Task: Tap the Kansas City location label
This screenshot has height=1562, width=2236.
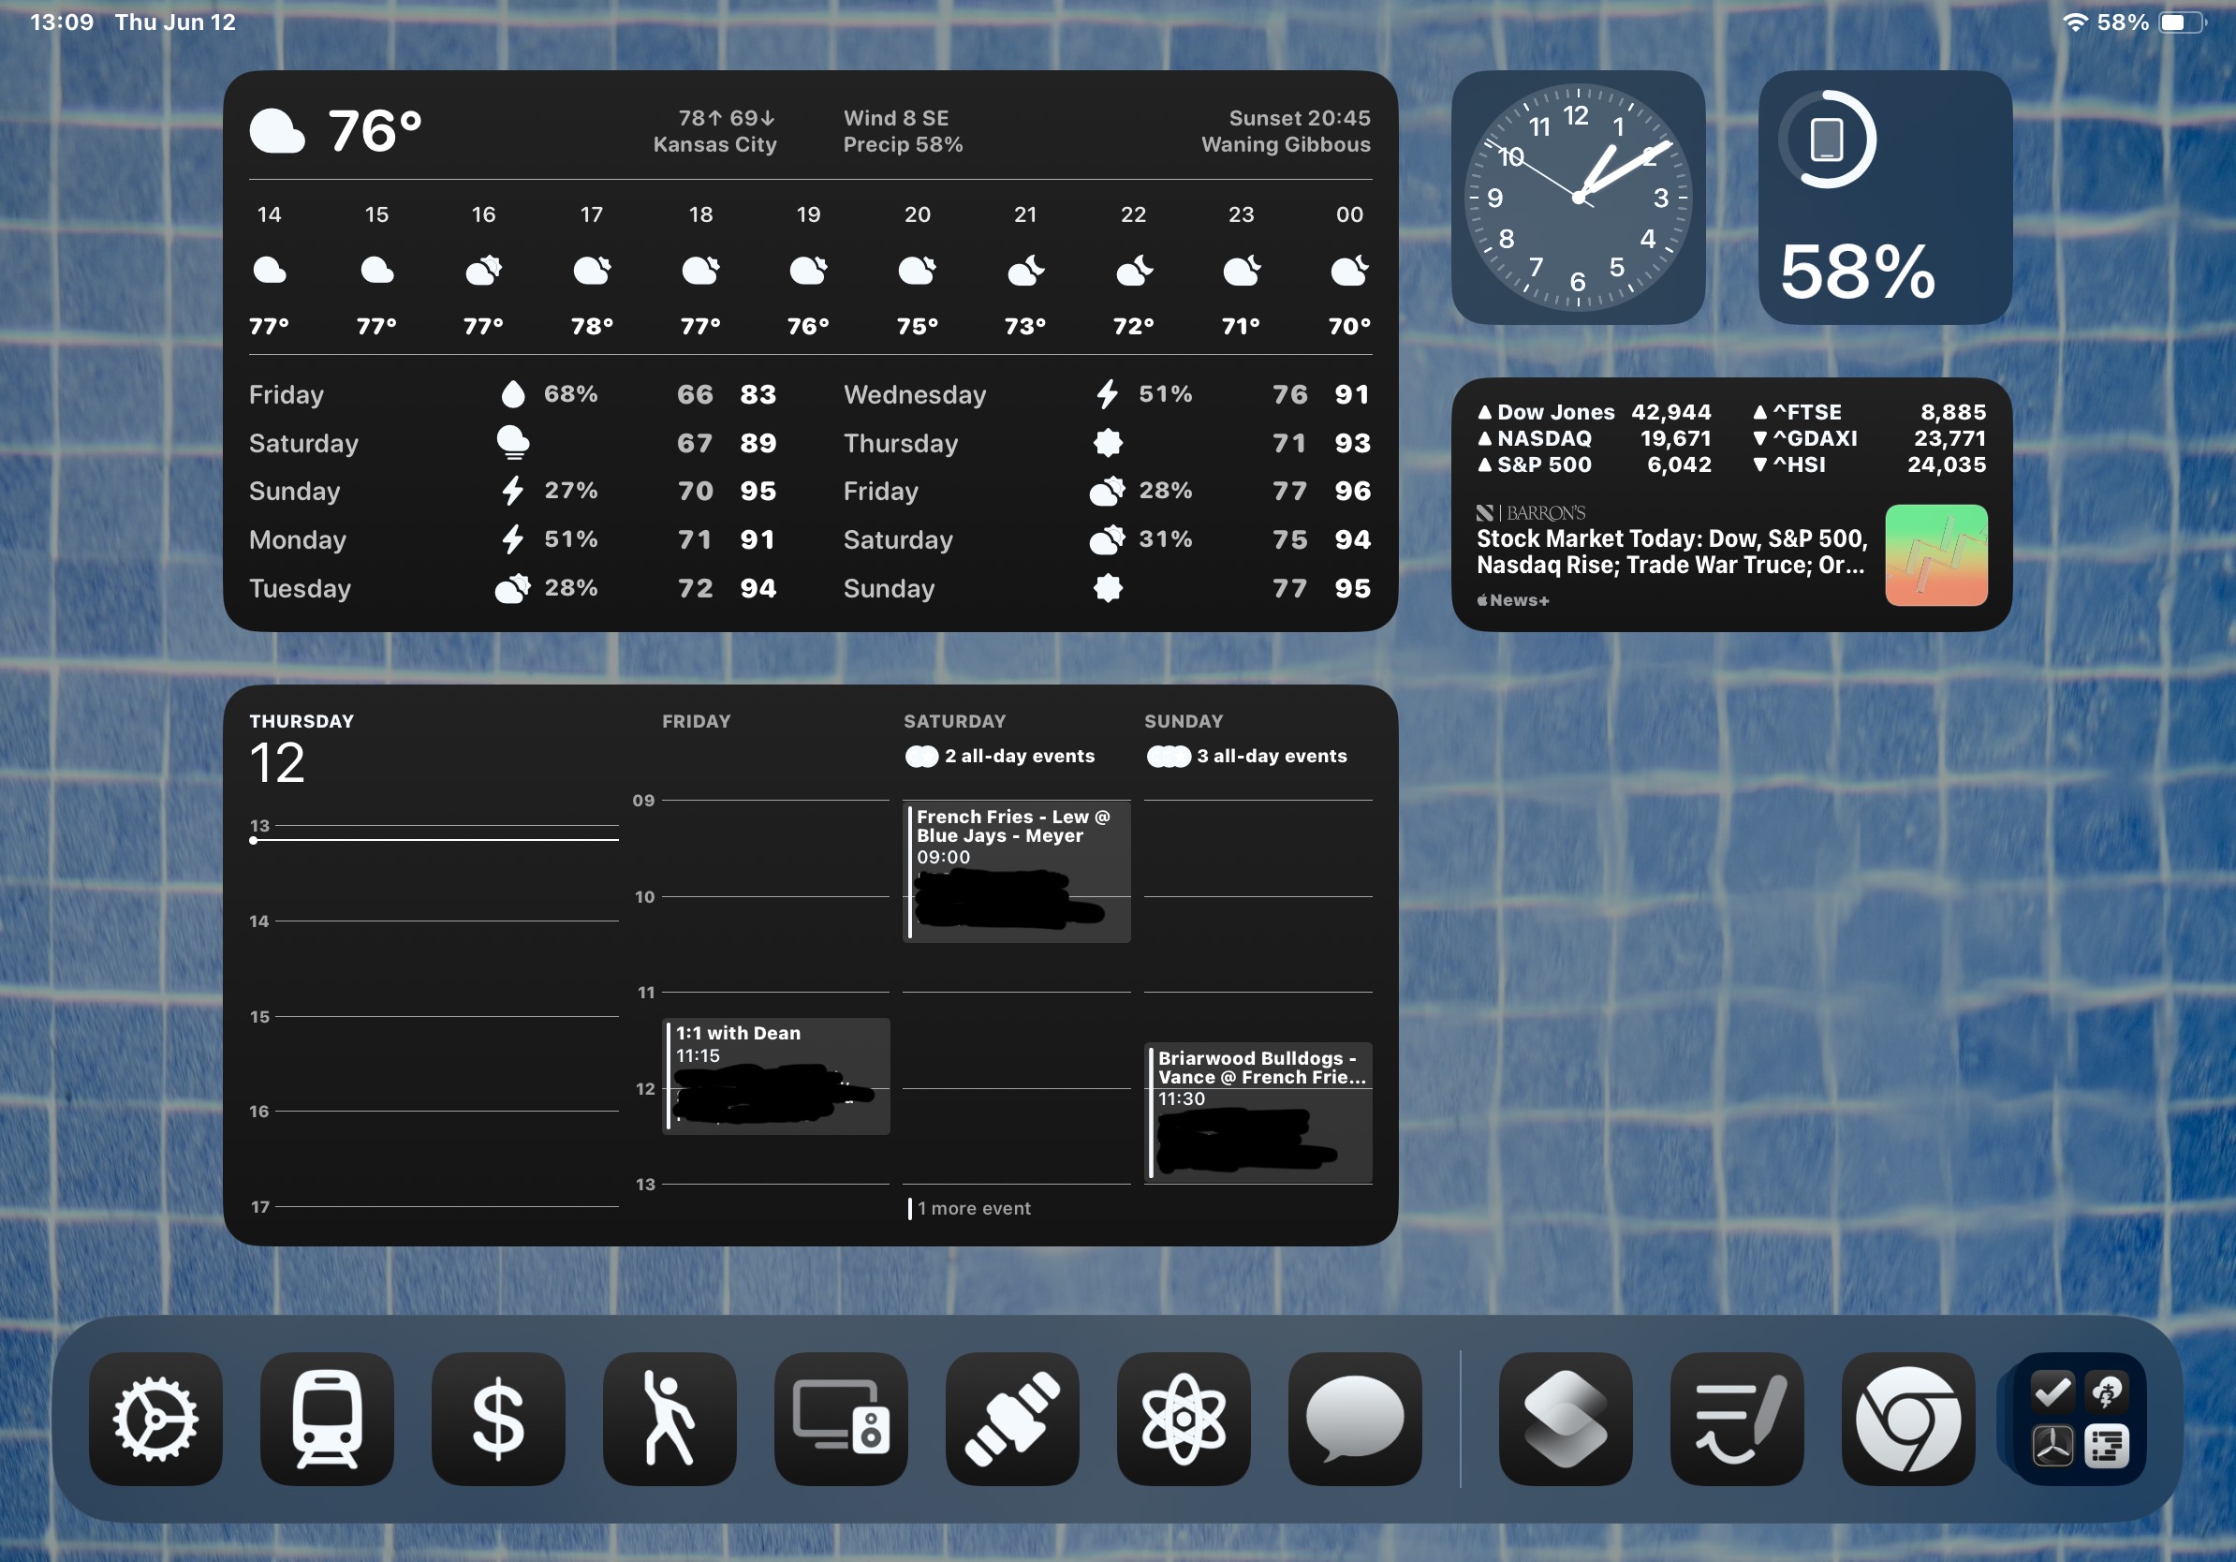Action: (x=714, y=144)
